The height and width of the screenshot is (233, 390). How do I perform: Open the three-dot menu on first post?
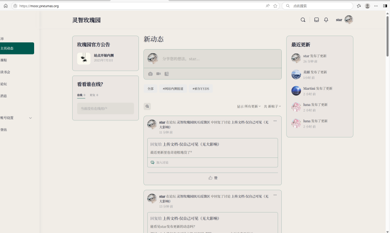(275, 121)
